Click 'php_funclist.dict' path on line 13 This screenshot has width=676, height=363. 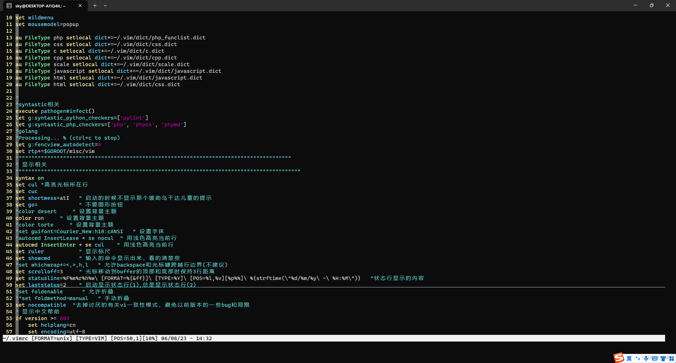(x=179, y=38)
